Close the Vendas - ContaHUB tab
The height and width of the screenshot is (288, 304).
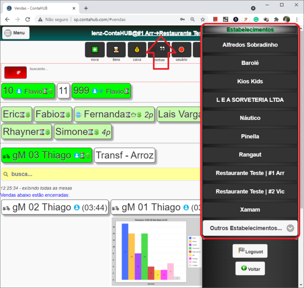[x=74, y=8]
